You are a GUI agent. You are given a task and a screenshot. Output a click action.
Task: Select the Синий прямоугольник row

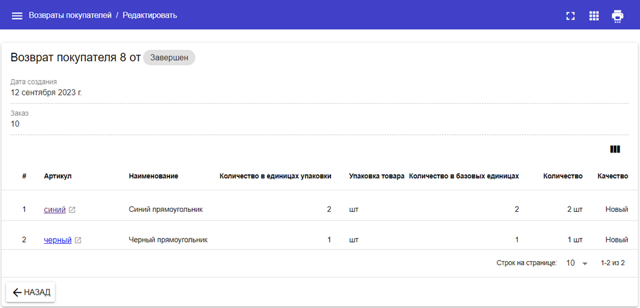165,210
